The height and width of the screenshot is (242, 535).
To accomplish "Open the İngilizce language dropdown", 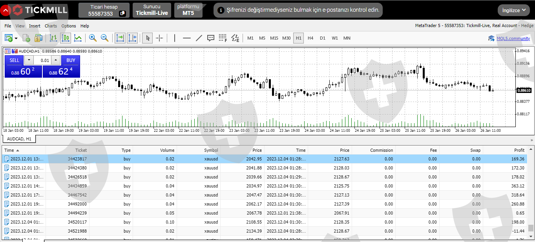I will tap(514, 11).
